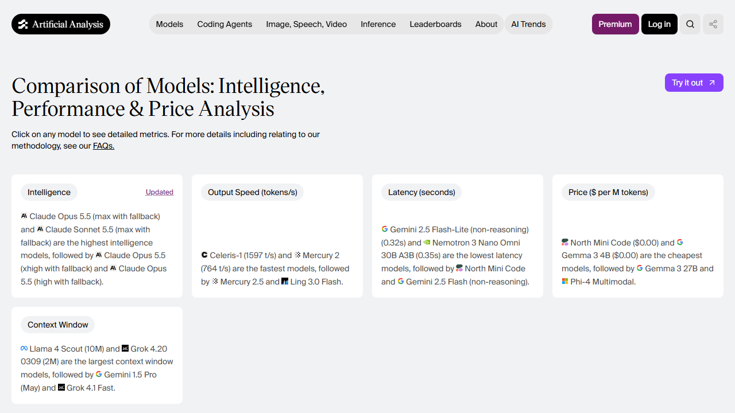The height and width of the screenshot is (413, 735).
Task: Click the Google logo beside Gemini 1.5 Pro
Action: (99, 375)
